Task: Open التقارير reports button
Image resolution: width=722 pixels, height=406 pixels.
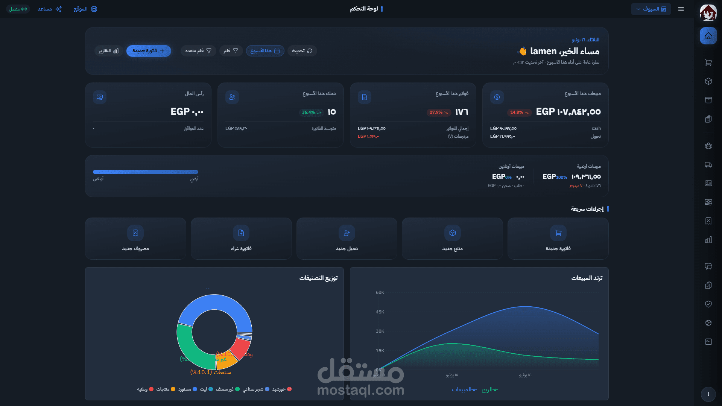Action: [x=108, y=51]
